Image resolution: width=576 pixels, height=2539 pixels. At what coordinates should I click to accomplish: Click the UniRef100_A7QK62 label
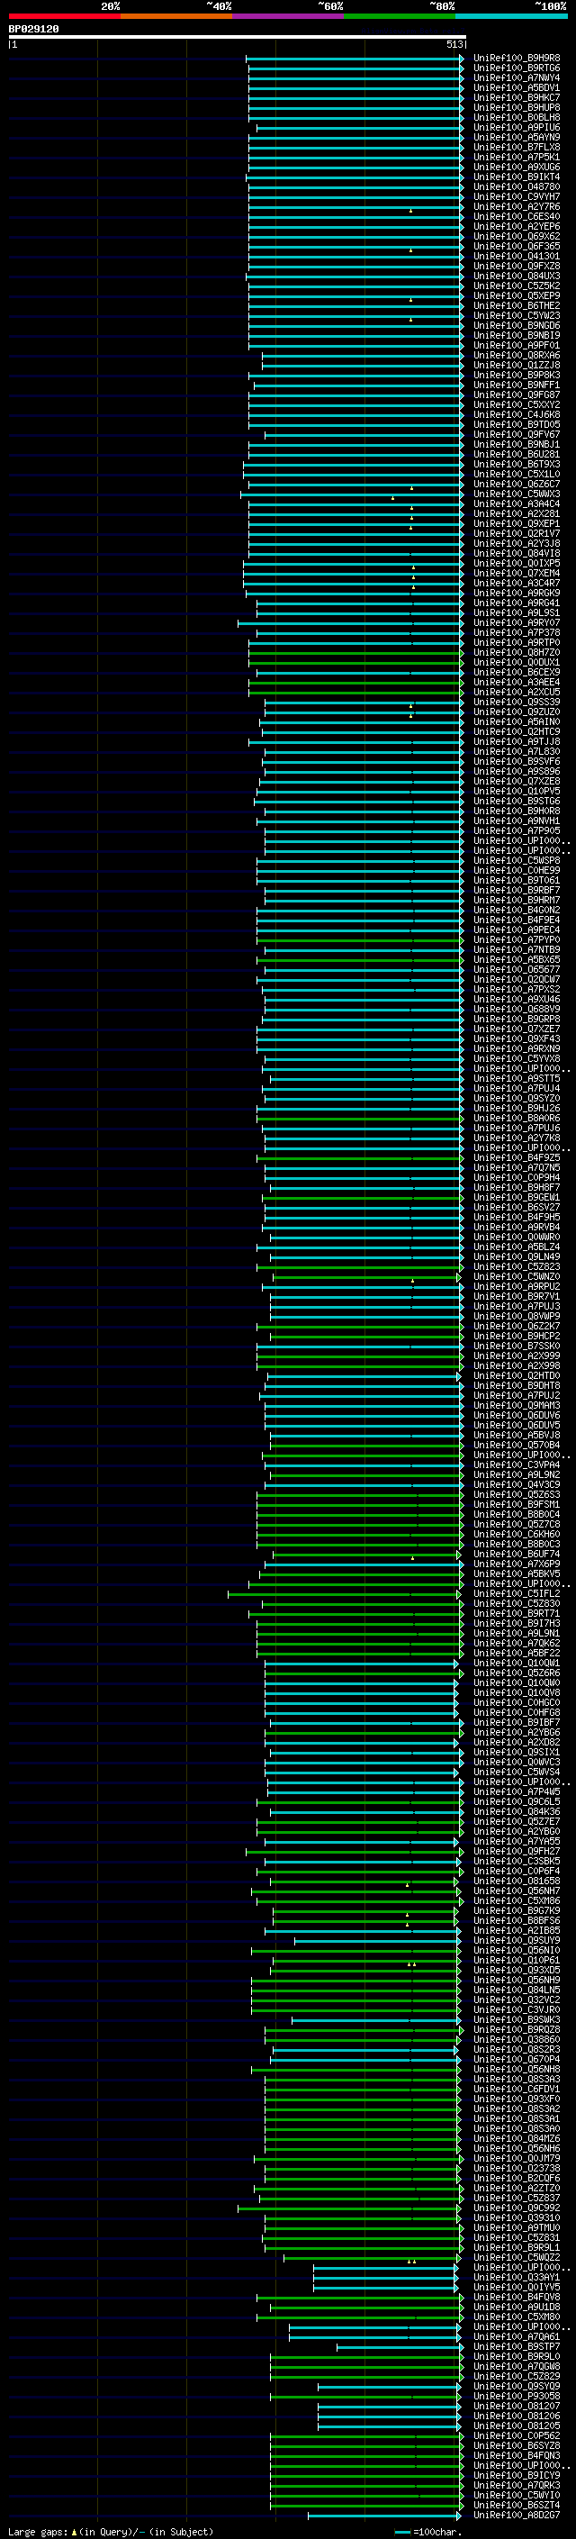[517, 1643]
